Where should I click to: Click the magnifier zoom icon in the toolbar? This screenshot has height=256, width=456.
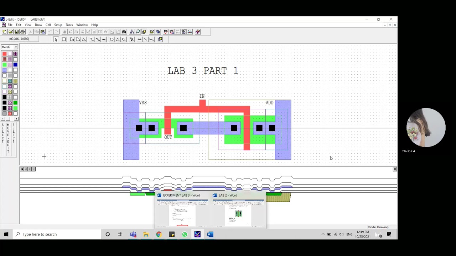coord(138,32)
